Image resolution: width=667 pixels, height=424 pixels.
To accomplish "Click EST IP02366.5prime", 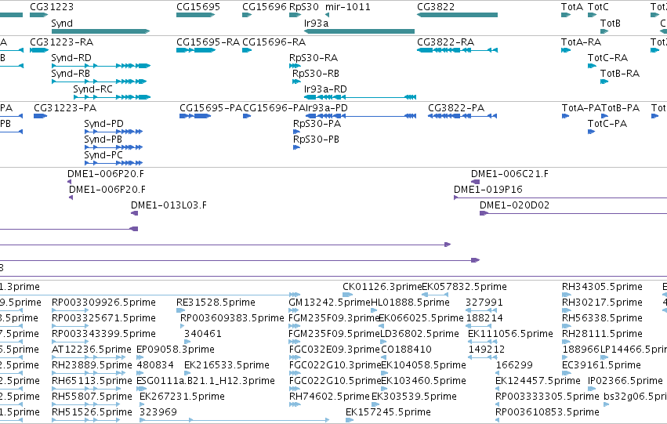I will point(625,381).
